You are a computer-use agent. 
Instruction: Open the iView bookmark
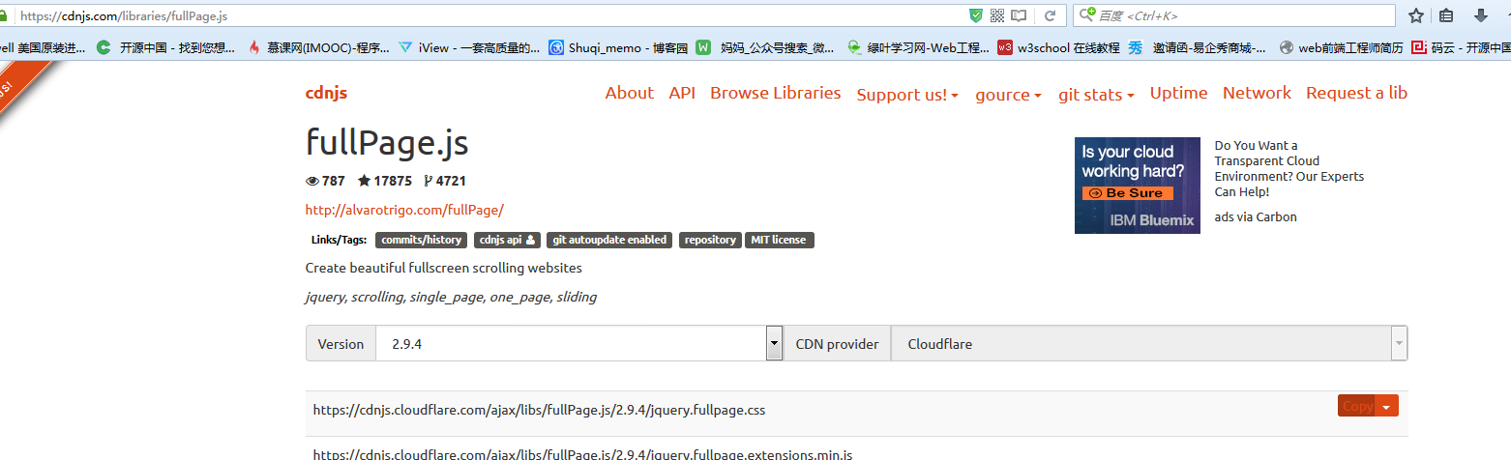click(x=469, y=47)
